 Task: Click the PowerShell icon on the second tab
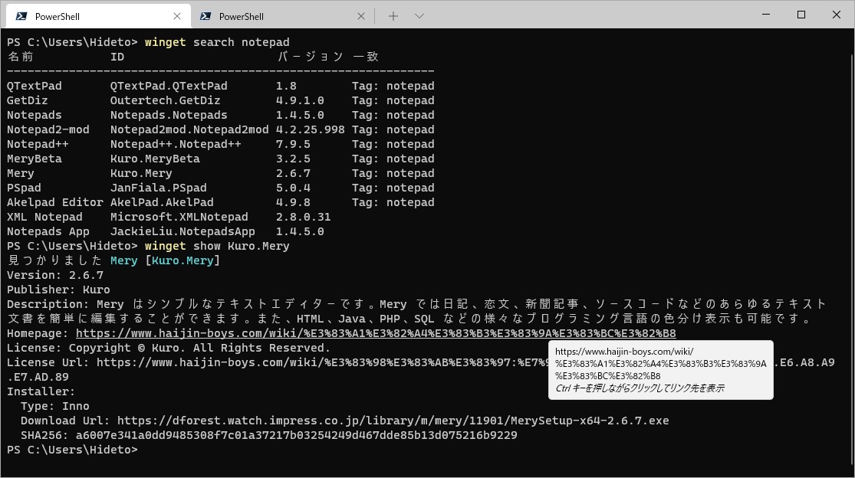click(206, 15)
